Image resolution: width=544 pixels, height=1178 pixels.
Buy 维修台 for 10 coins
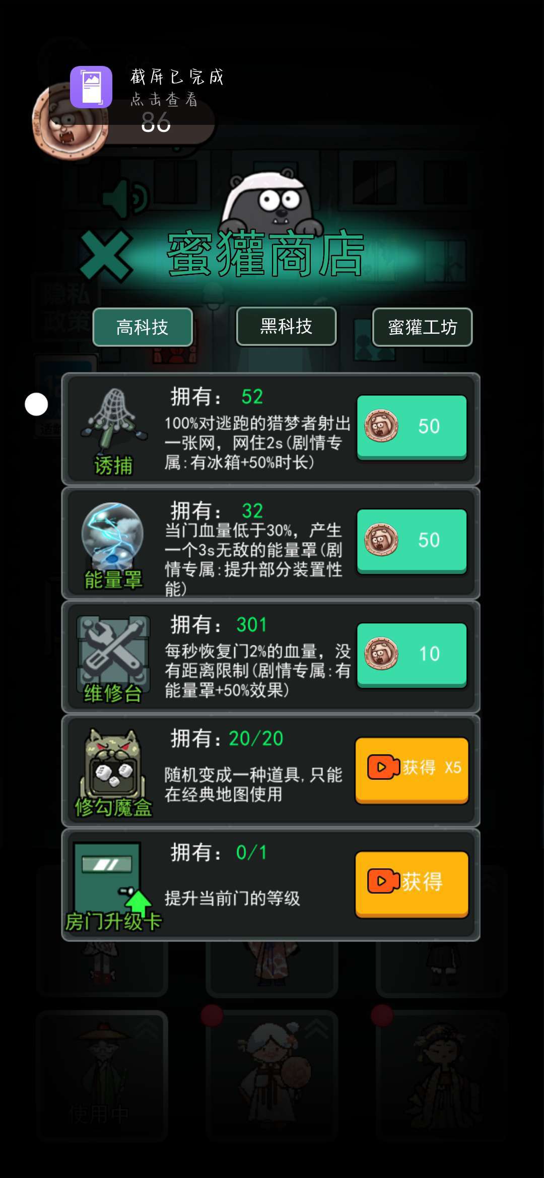coord(412,654)
